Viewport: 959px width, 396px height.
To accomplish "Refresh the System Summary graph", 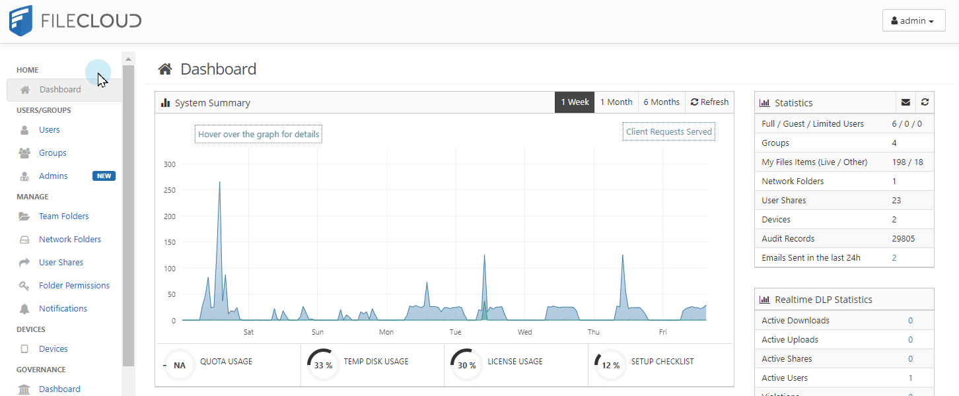I will pyautogui.click(x=709, y=102).
